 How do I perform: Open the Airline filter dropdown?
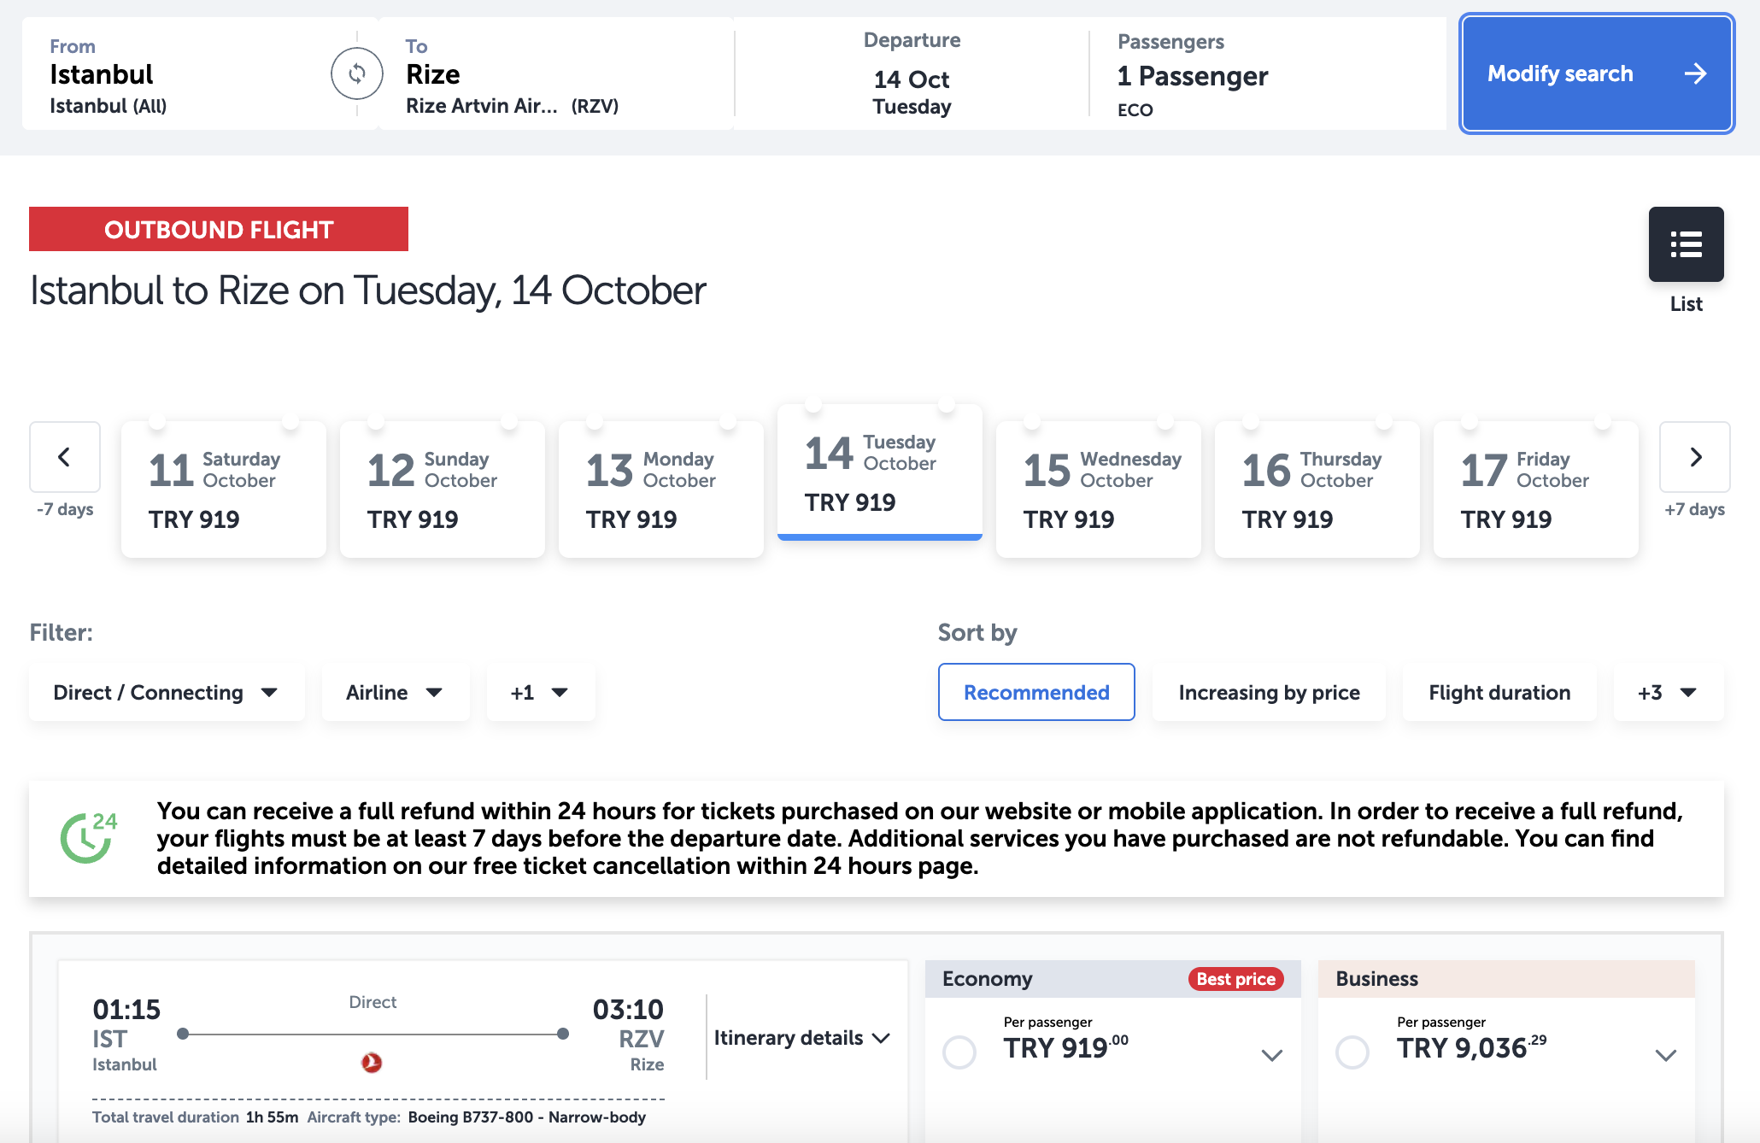click(x=395, y=693)
